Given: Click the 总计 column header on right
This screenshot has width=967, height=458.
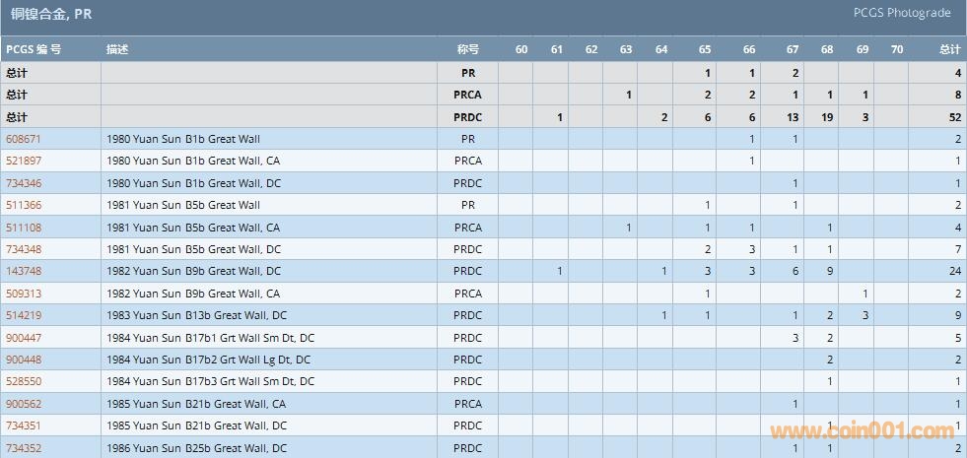Looking at the screenshot, I should [949, 49].
